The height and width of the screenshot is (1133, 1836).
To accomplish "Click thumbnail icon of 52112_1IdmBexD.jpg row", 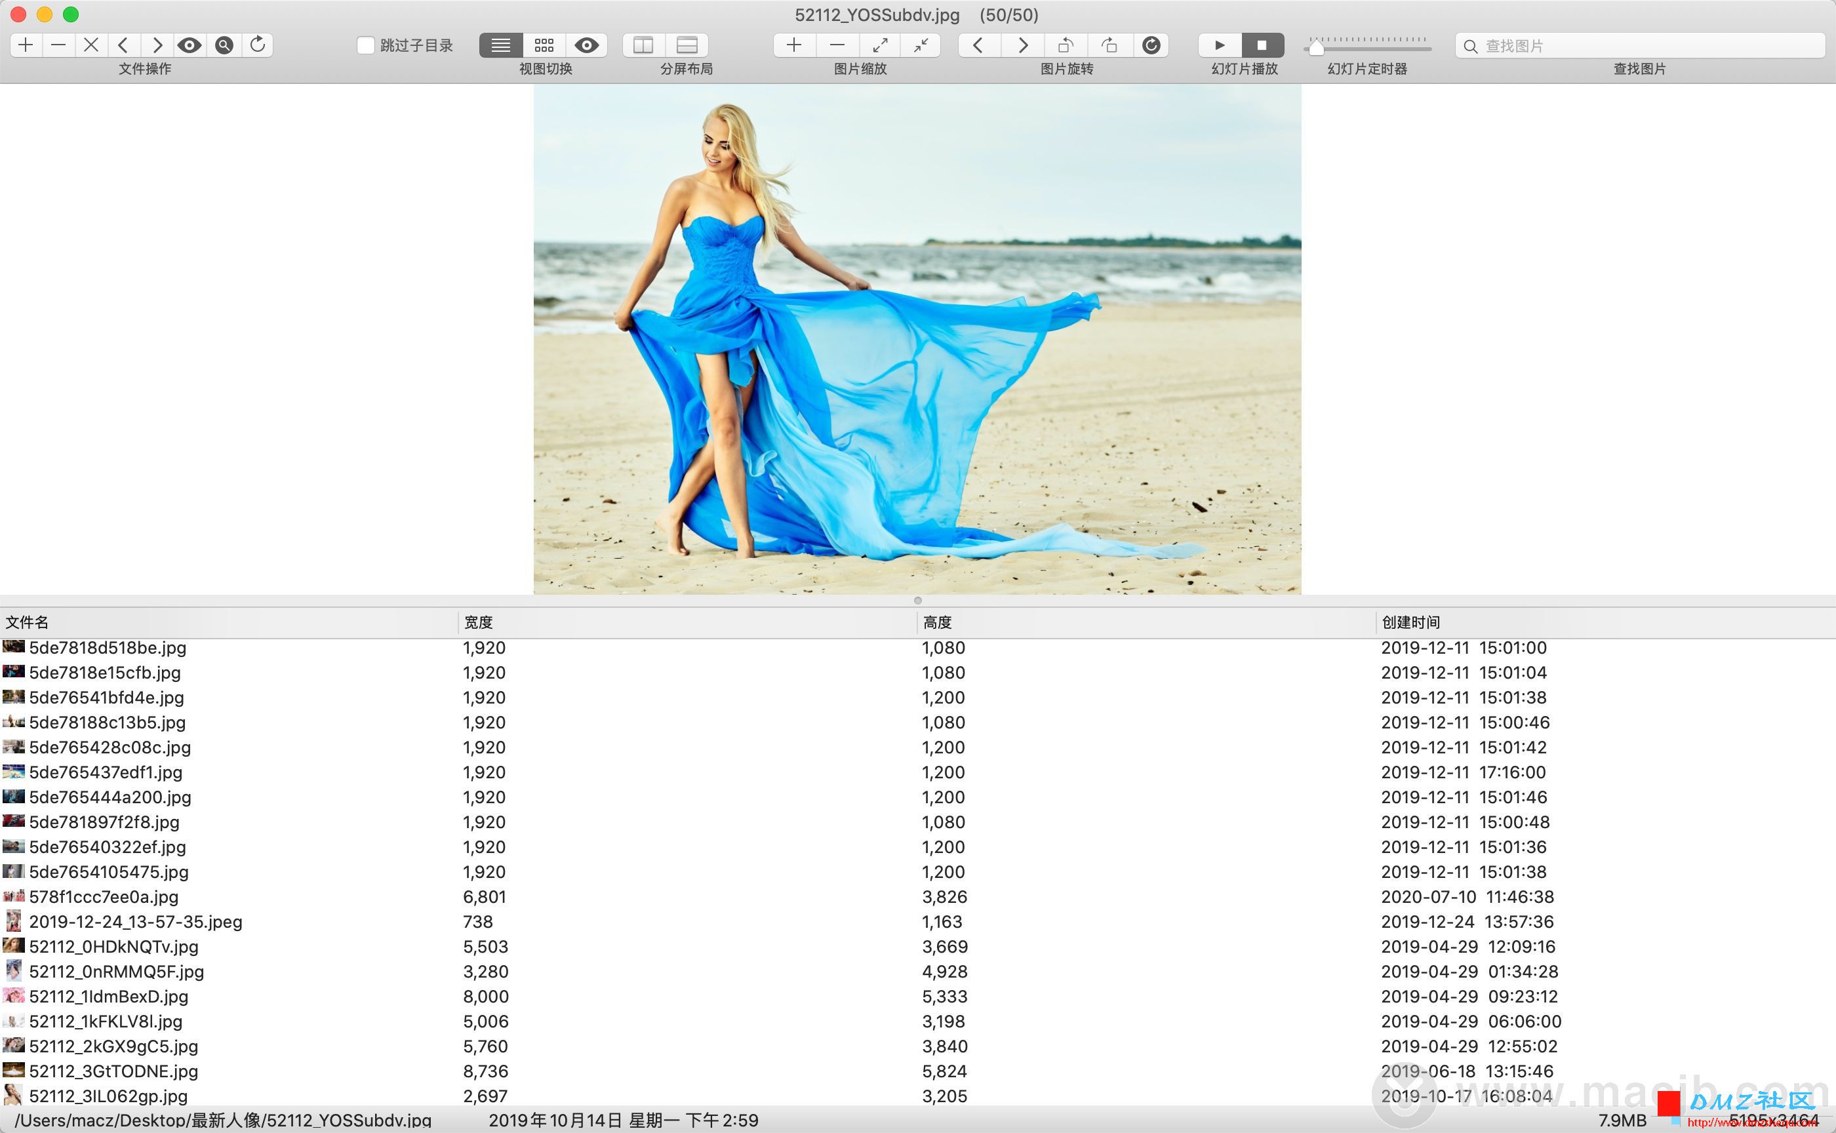I will pyautogui.click(x=14, y=996).
